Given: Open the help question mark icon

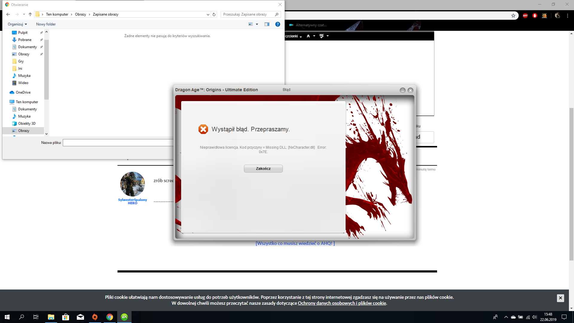Looking at the screenshot, I should [277, 24].
